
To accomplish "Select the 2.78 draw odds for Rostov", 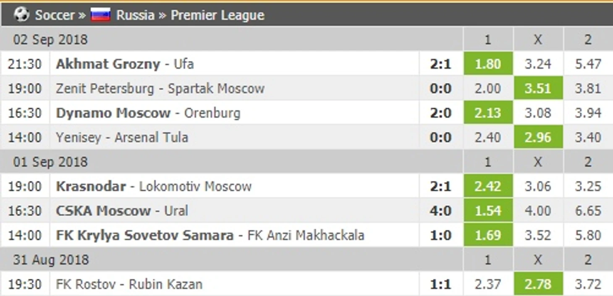I will coord(538,284).
